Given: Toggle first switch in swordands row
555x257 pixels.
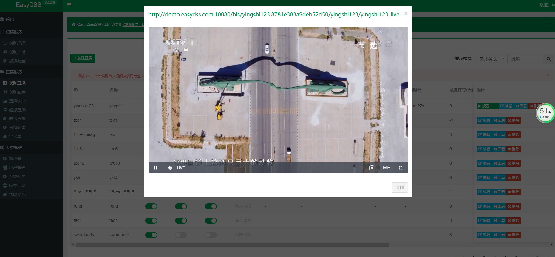Looking at the screenshot, I should click(x=151, y=235).
